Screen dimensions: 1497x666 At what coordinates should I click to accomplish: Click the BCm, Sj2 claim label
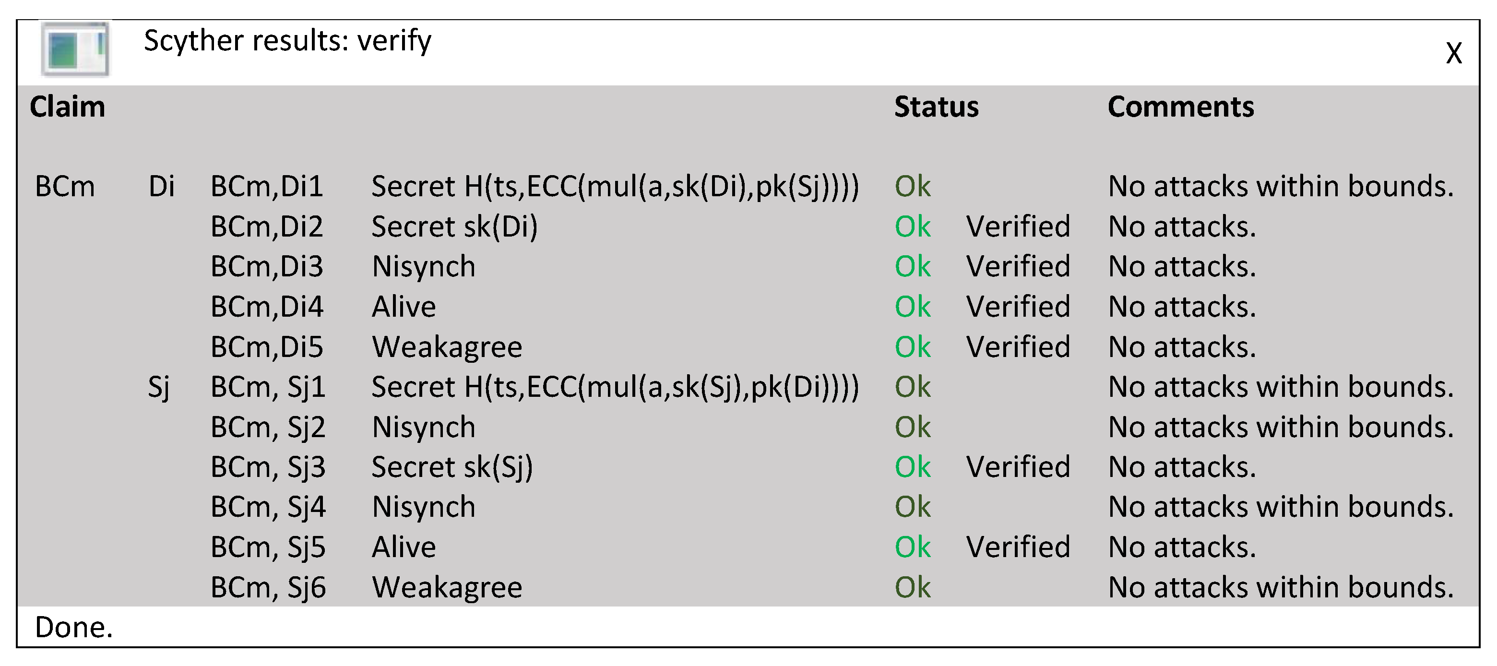tap(268, 427)
